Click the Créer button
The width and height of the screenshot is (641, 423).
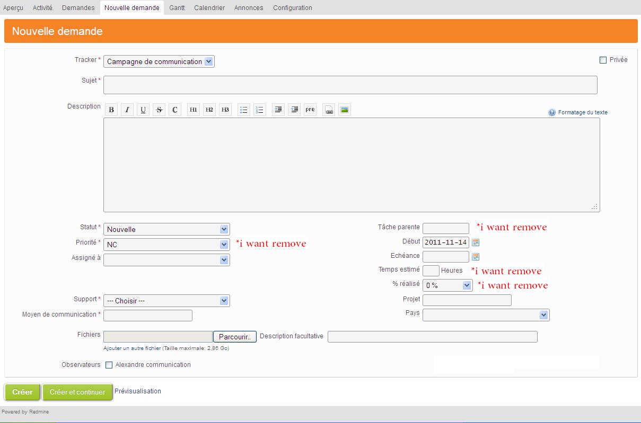[x=22, y=392]
